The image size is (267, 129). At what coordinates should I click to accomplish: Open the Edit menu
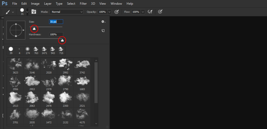[x=24, y=4]
